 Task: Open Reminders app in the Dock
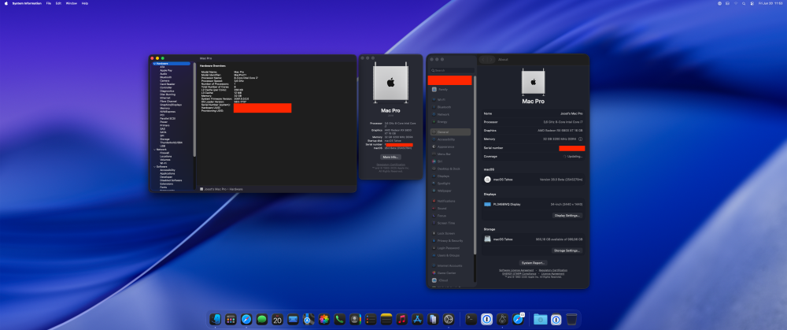pos(371,318)
